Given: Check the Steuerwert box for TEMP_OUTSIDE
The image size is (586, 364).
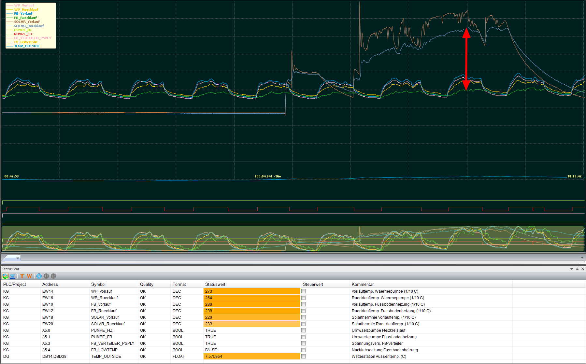Looking at the screenshot, I should (x=304, y=357).
